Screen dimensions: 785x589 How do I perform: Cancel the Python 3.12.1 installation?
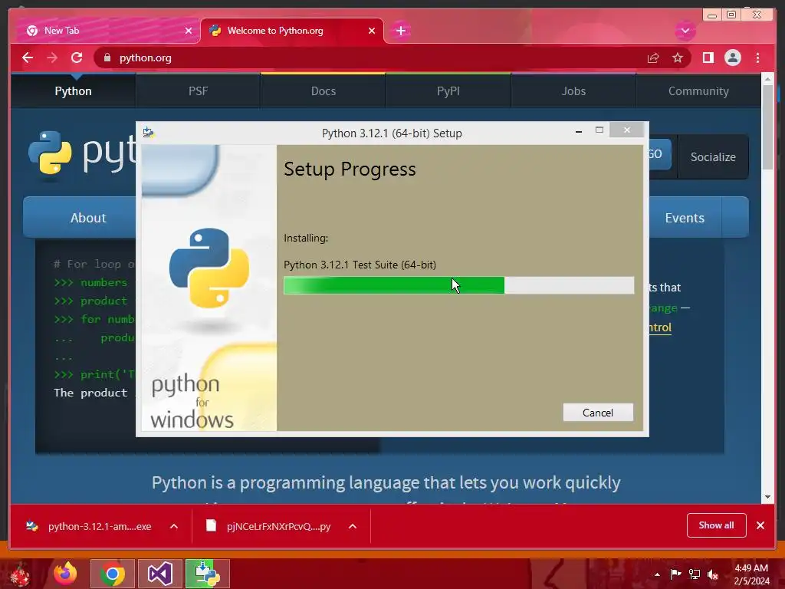click(598, 413)
